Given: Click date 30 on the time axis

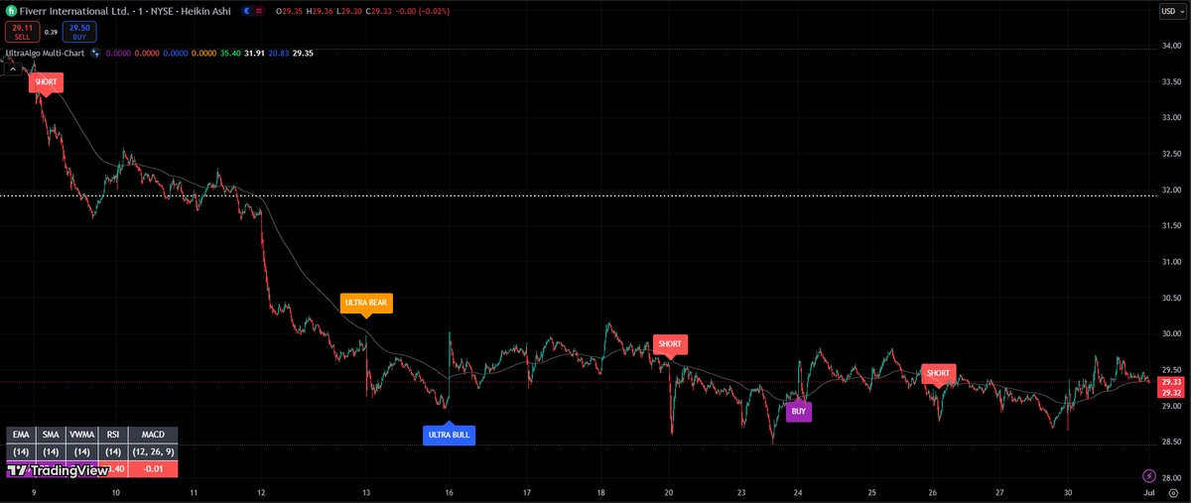Looking at the screenshot, I should coord(1068,492).
